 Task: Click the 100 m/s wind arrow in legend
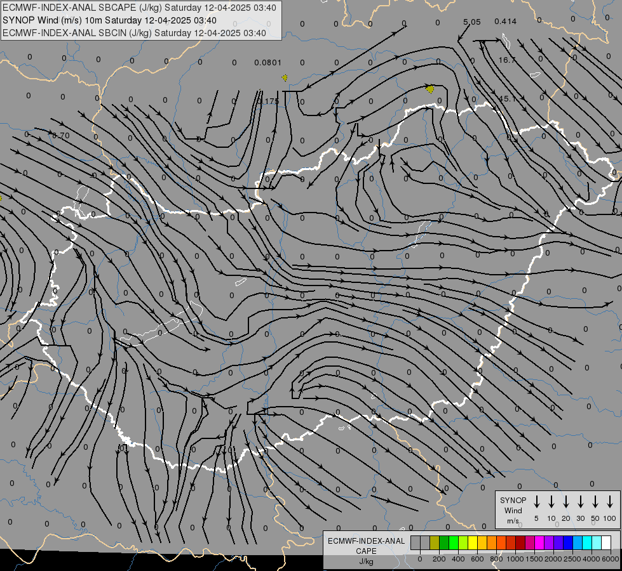610,502
